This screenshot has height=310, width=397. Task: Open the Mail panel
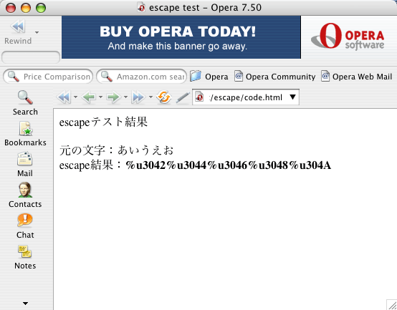[x=25, y=165]
